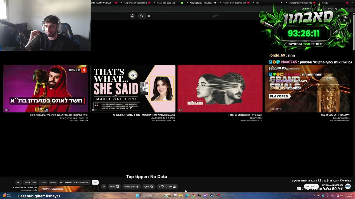Image resolution: width=355 pixels, height=199 pixels.
Task: Show hidden system tray icons chevron
Action: pos(314,196)
